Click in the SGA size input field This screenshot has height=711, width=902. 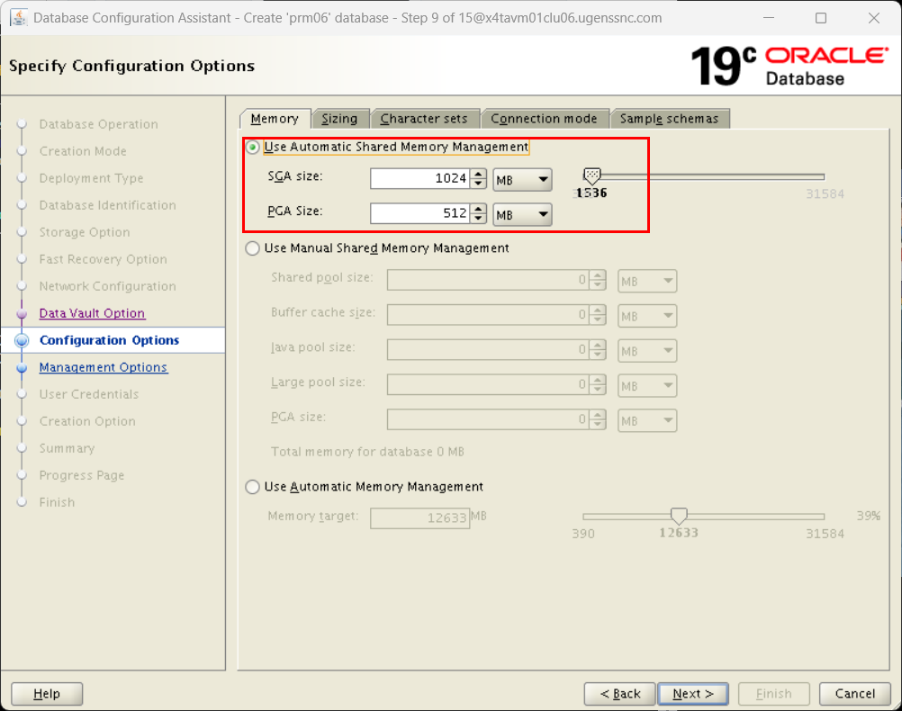[x=420, y=179]
